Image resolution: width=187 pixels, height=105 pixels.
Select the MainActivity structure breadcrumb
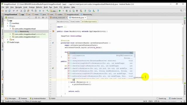[63, 22]
